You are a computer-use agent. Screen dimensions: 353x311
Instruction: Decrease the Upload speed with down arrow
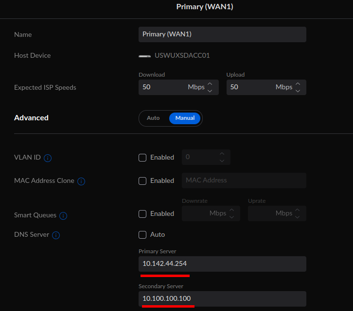298,91
